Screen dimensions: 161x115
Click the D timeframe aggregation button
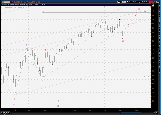coord(124,2)
